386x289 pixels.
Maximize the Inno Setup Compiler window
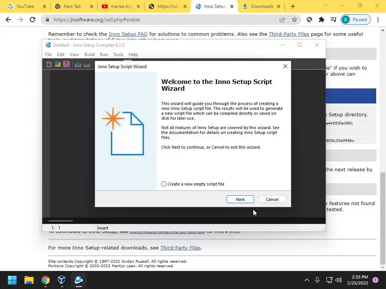300,45
